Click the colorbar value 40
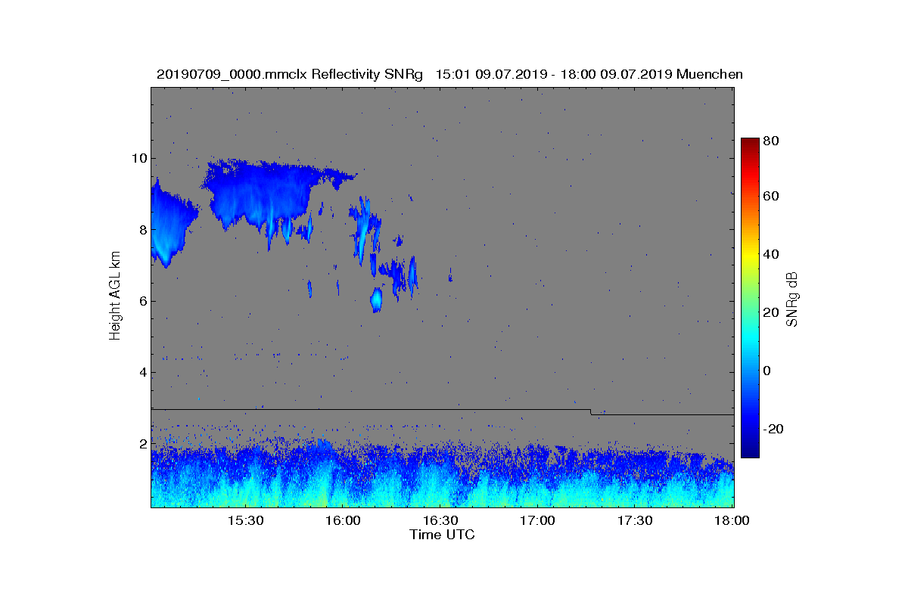Image resolution: width=908 pixels, height=605 pixels. [772, 254]
